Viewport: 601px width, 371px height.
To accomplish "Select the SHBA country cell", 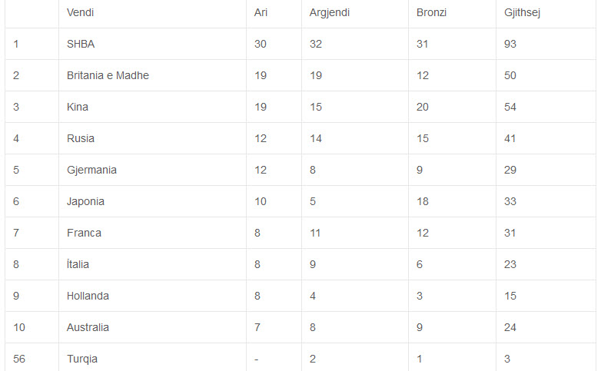I will [81, 44].
